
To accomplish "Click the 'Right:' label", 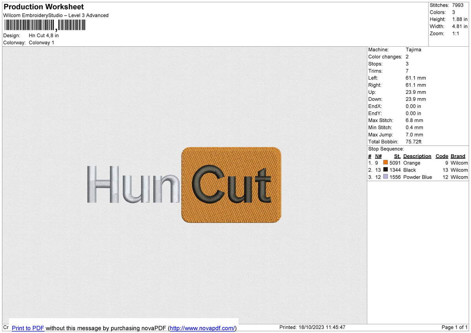I will coord(375,85).
